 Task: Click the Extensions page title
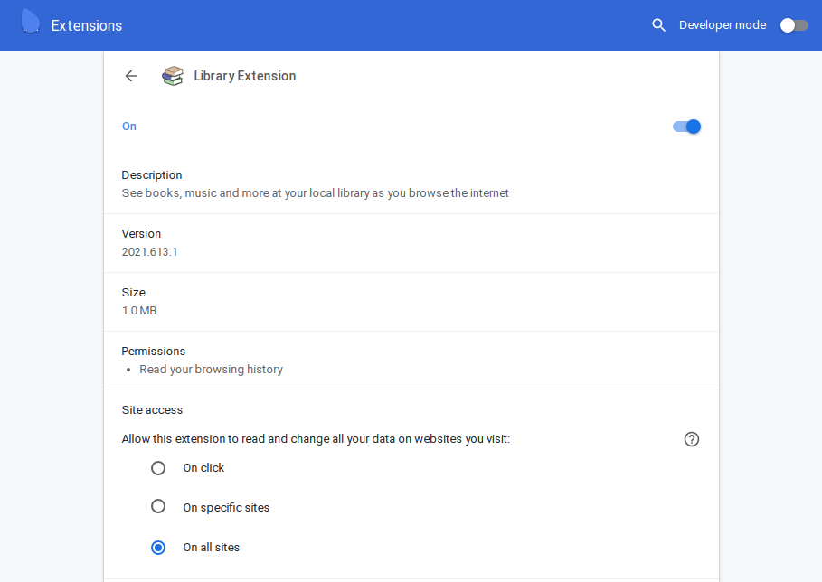pos(87,25)
